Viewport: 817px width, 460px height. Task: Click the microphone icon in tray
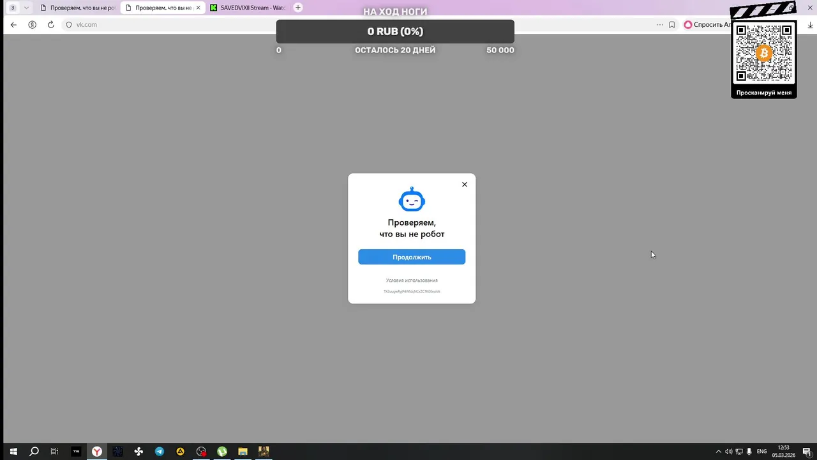click(749, 452)
